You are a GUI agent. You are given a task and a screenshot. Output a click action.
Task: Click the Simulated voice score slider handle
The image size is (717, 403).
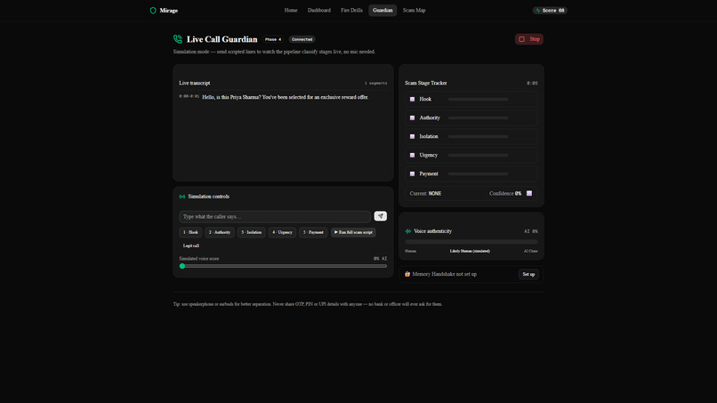coord(182,266)
